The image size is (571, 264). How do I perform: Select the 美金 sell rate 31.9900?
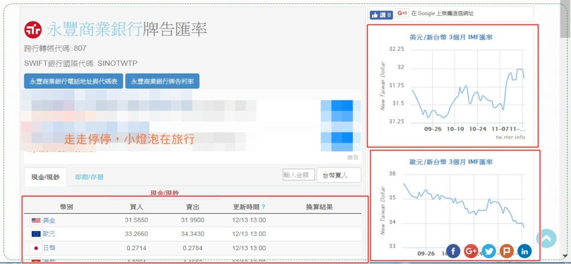[x=192, y=221]
